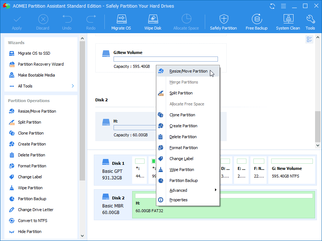Select Partition Backup context menu entry
322x241 pixels.
(x=188, y=180)
